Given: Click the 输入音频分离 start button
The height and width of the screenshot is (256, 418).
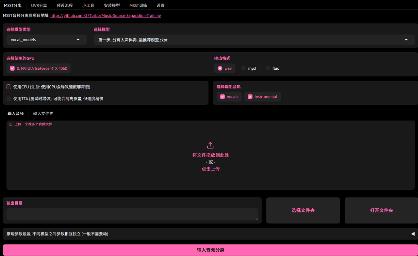Looking at the screenshot, I should tap(210, 250).
